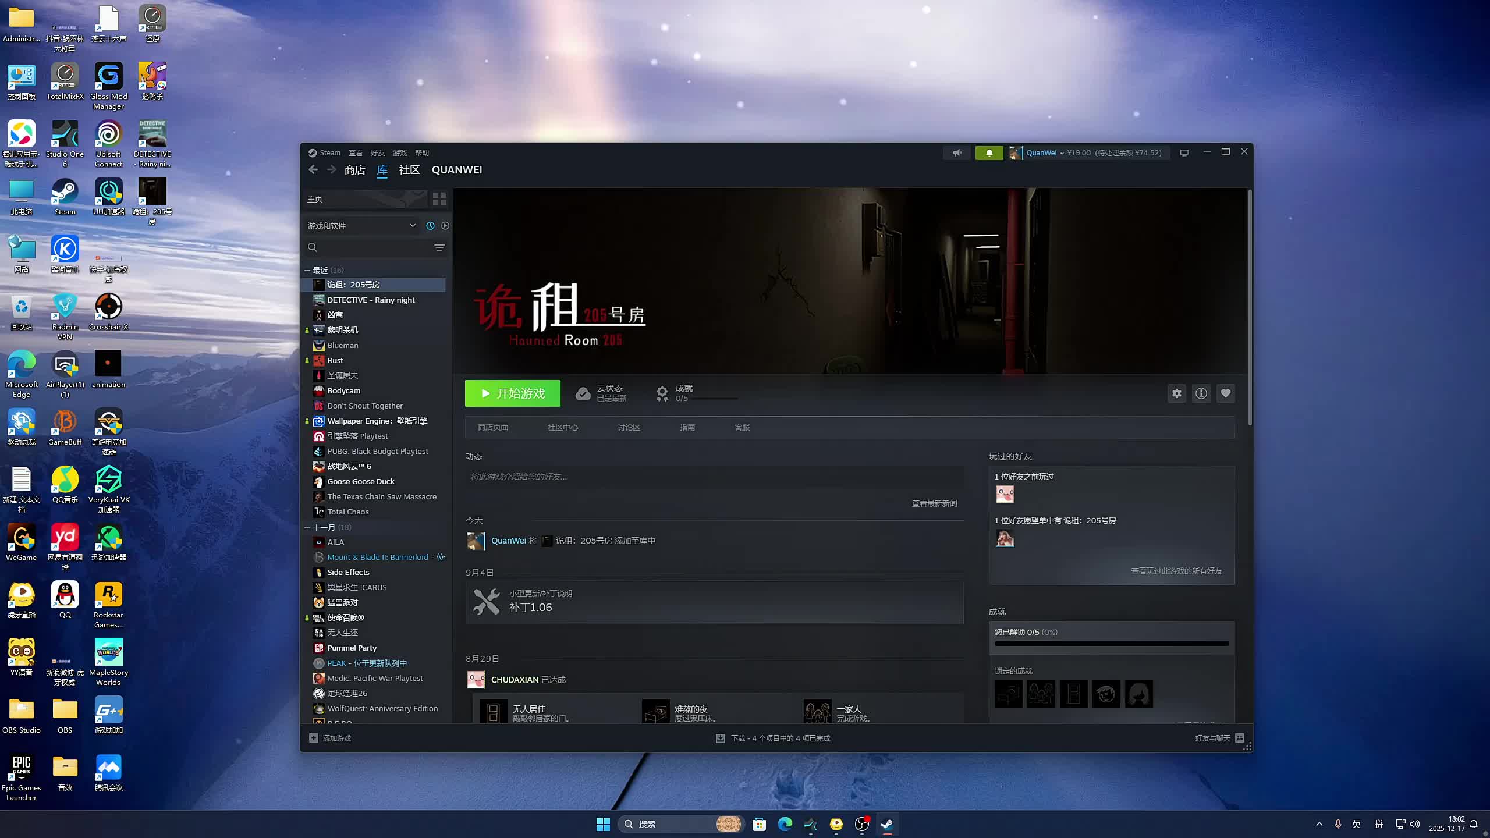Open the announcements megaphone icon
Screen dimensions: 1490x838
(957, 152)
